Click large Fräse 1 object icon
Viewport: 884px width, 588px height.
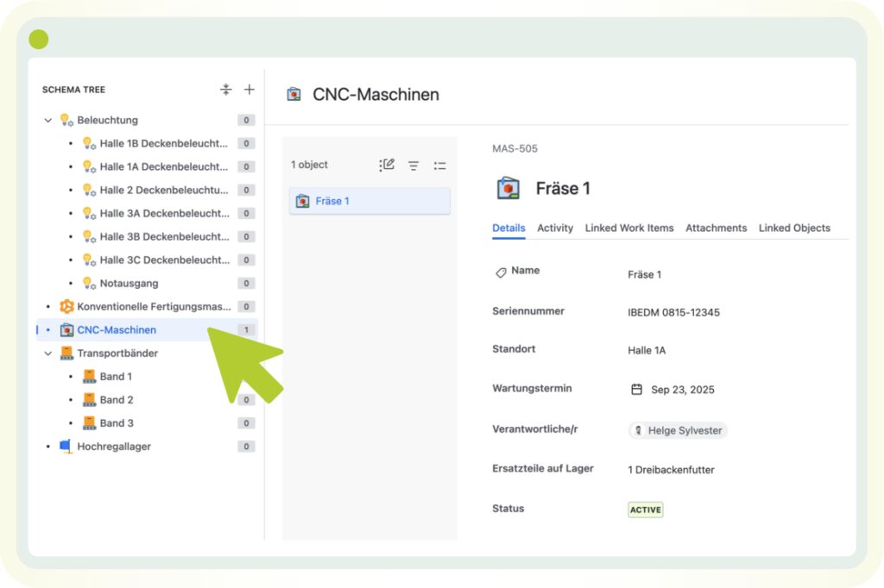508,188
